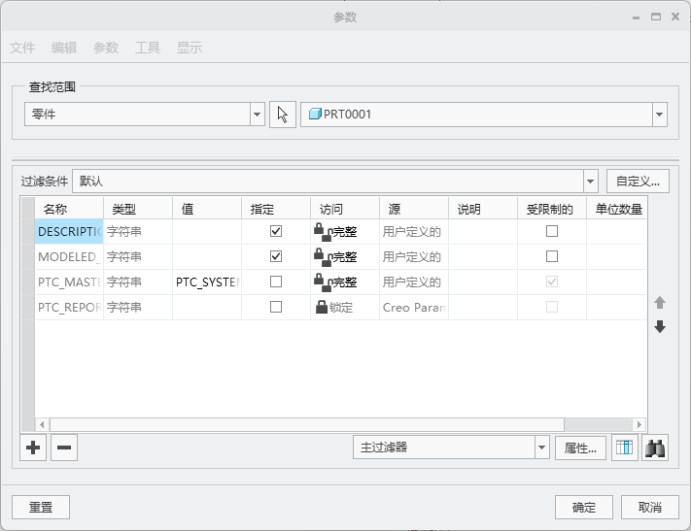Click the 受限制的 column header
Image resolution: width=691 pixels, height=531 pixels.
click(x=552, y=209)
